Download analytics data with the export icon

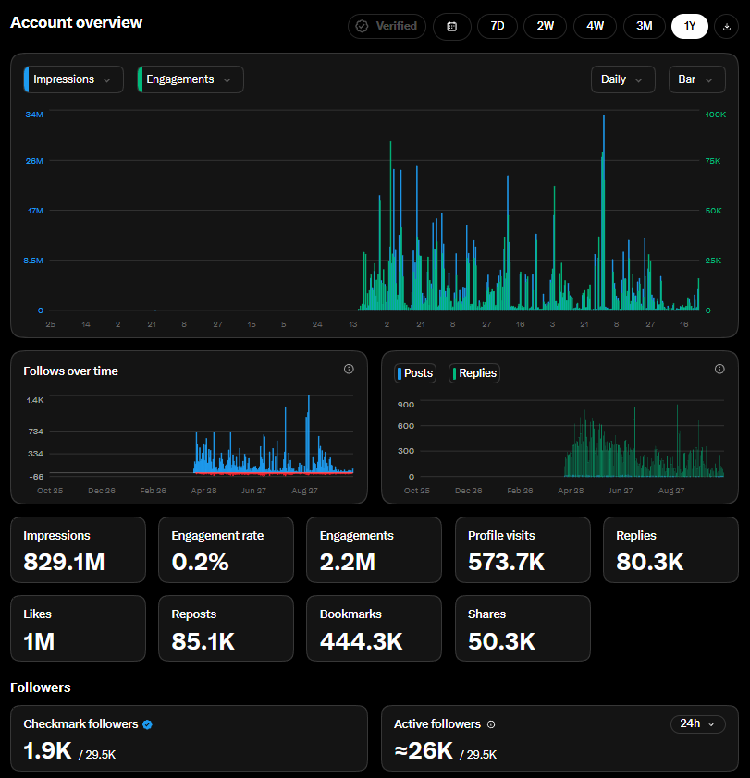726,26
